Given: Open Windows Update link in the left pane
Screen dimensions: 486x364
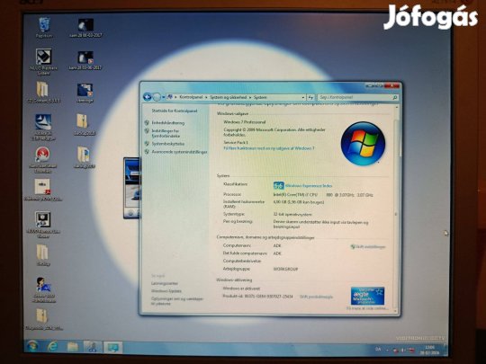Looking at the screenshot, I should pyautogui.click(x=166, y=291).
